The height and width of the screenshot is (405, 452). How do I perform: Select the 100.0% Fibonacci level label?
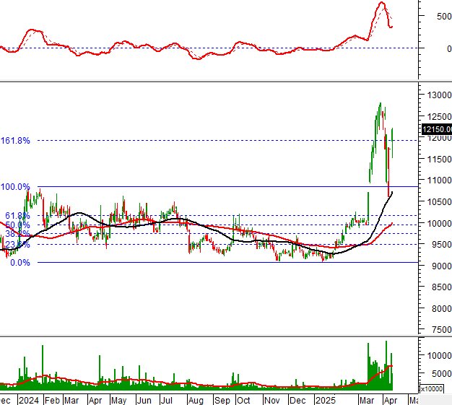[x=15, y=187]
